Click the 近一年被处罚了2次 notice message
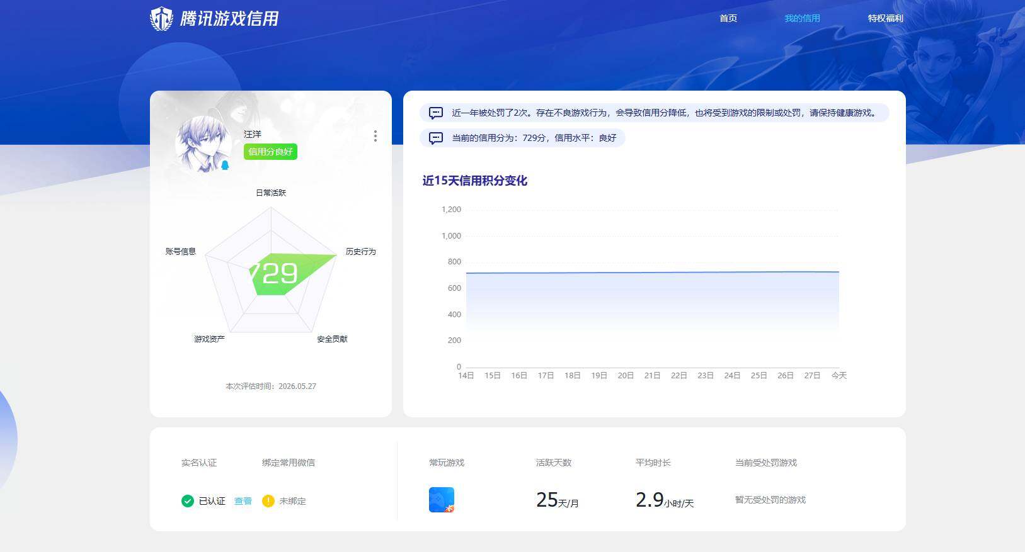This screenshot has width=1025, height=552. click(664, 113)
